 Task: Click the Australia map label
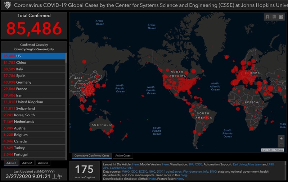(102, 125)
